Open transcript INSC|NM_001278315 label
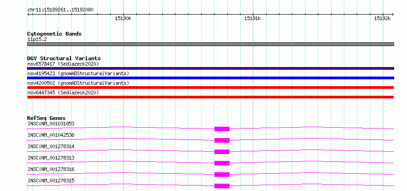 [51, 181]
